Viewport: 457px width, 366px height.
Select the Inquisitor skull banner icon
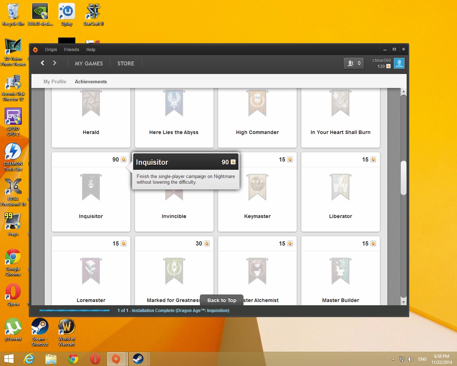(x=91, y=187)
